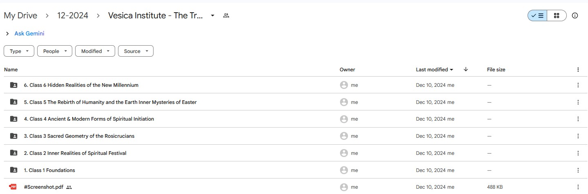Open more actions for Class 6 Hidden Realities
The width and height of the screenshot is (588, 194).
578,85
